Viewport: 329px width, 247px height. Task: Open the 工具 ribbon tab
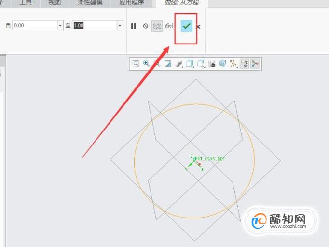[26, 3]
